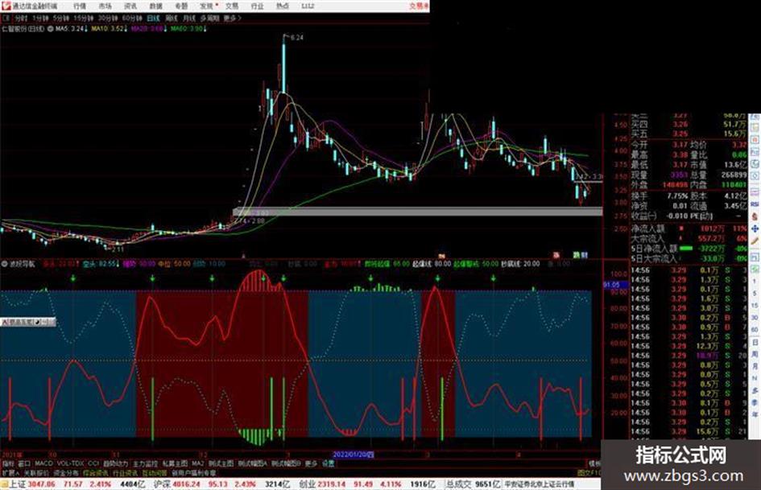Select the 月线 monthly chart tab
This screenshot has height=490, width=761.
tap(188, 18)
